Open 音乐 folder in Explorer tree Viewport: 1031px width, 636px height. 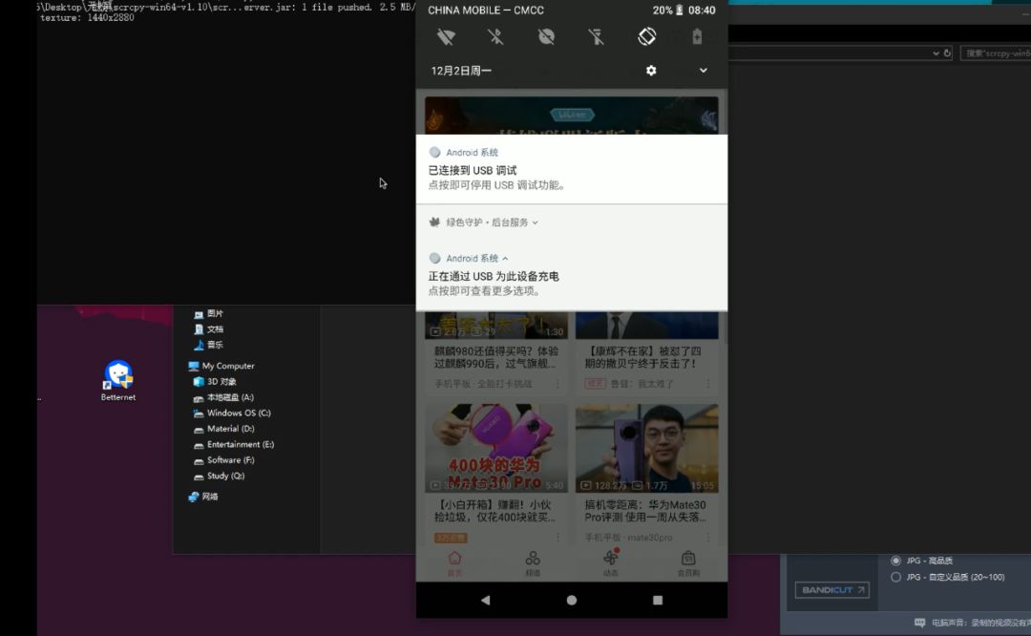(x=209, y=345)
